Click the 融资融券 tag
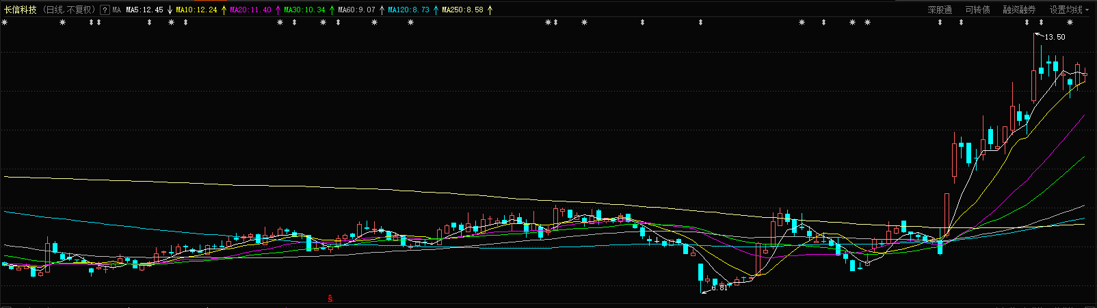The image size is (1097, 308). tap(1019, 10)
